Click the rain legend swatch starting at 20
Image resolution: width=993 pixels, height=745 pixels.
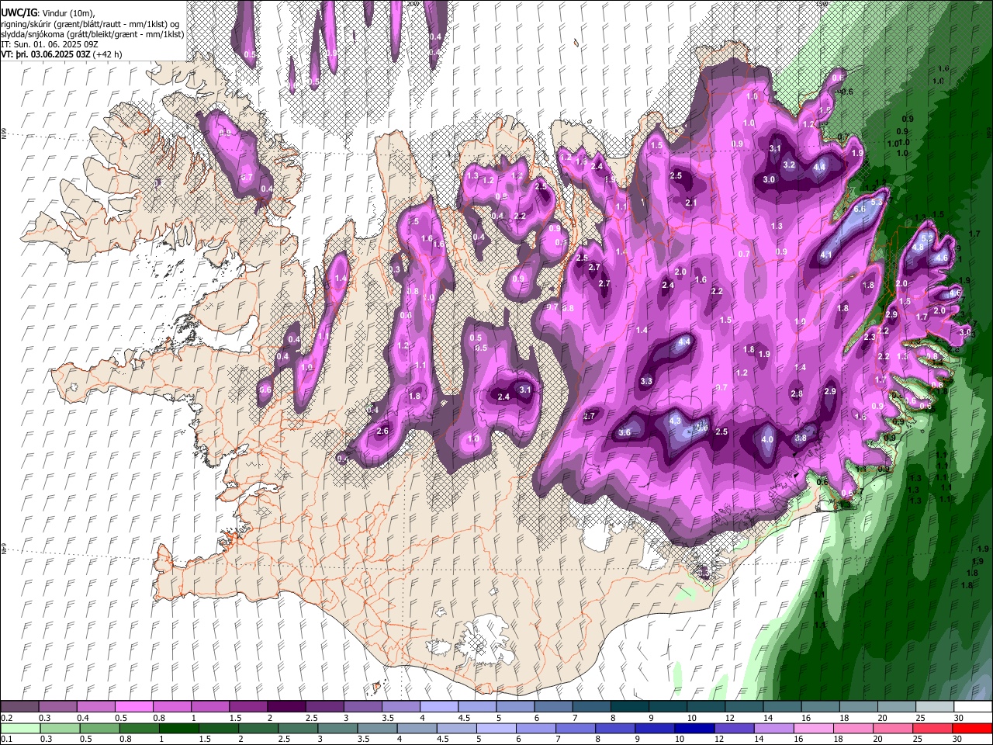[x=892, y=729]
